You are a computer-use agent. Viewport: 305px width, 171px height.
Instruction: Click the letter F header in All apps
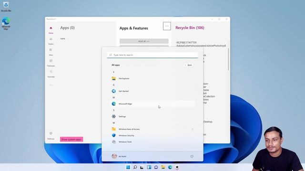coord(113,72)
